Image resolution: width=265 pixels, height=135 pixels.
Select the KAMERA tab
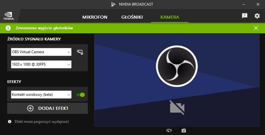[170, 17]
